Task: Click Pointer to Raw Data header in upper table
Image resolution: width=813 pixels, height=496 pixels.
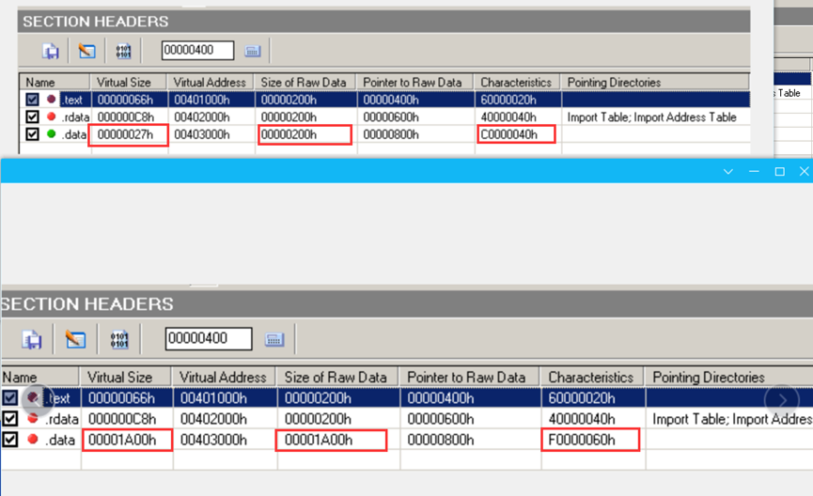Action: (x=414, y=83)
